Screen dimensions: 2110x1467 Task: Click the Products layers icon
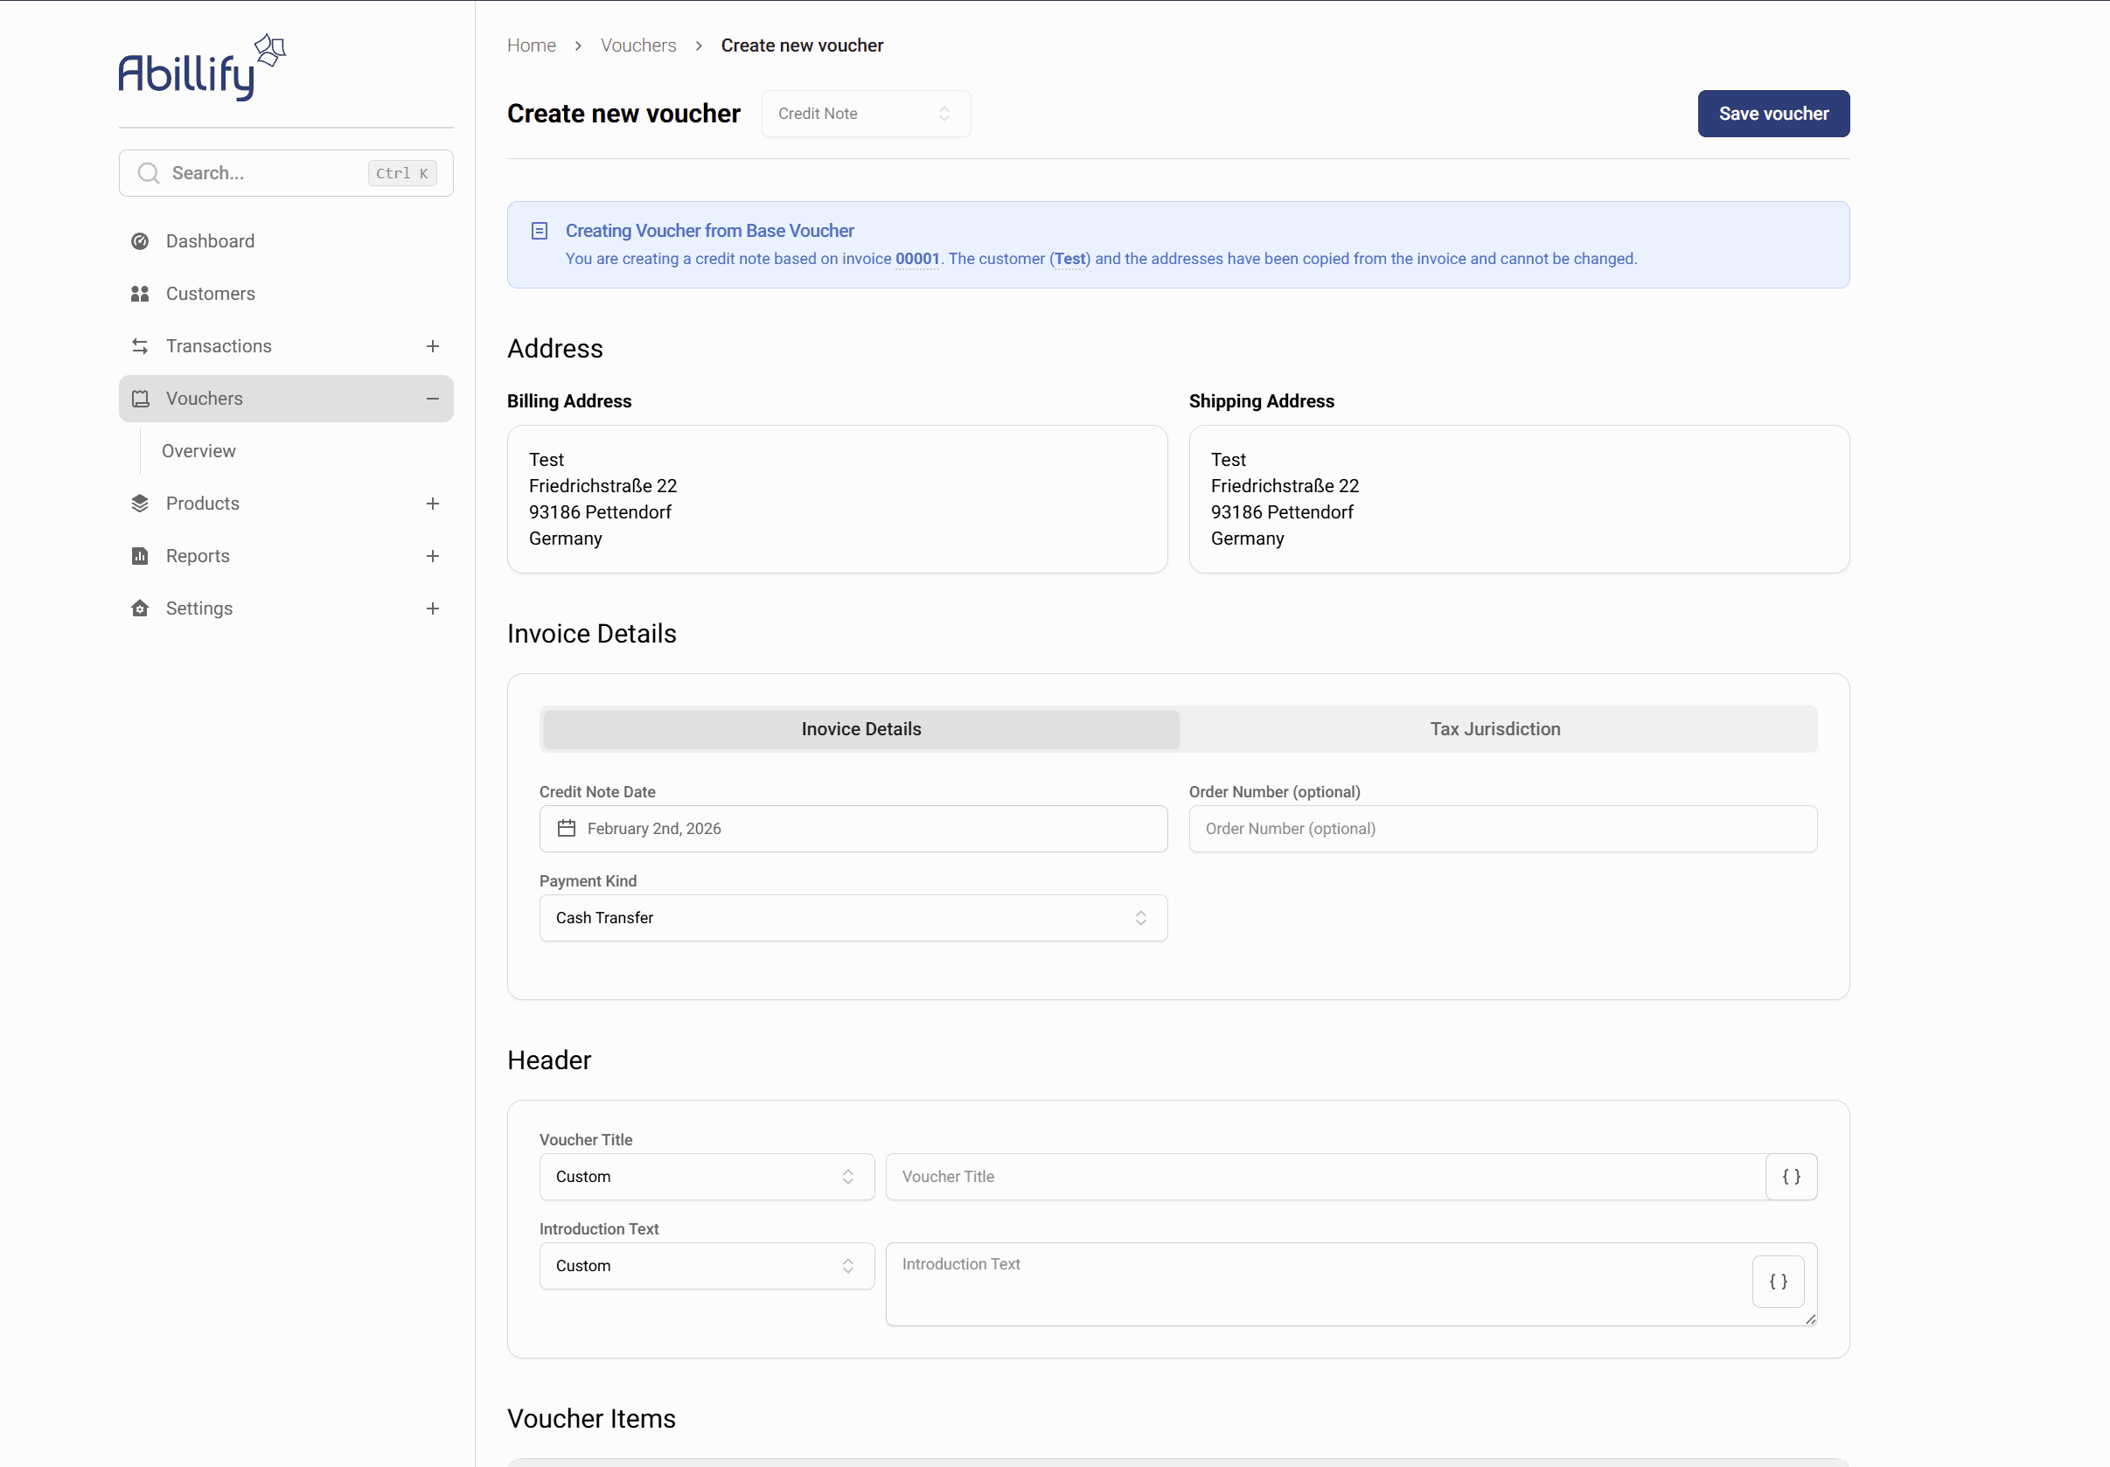tap(140, 504)
